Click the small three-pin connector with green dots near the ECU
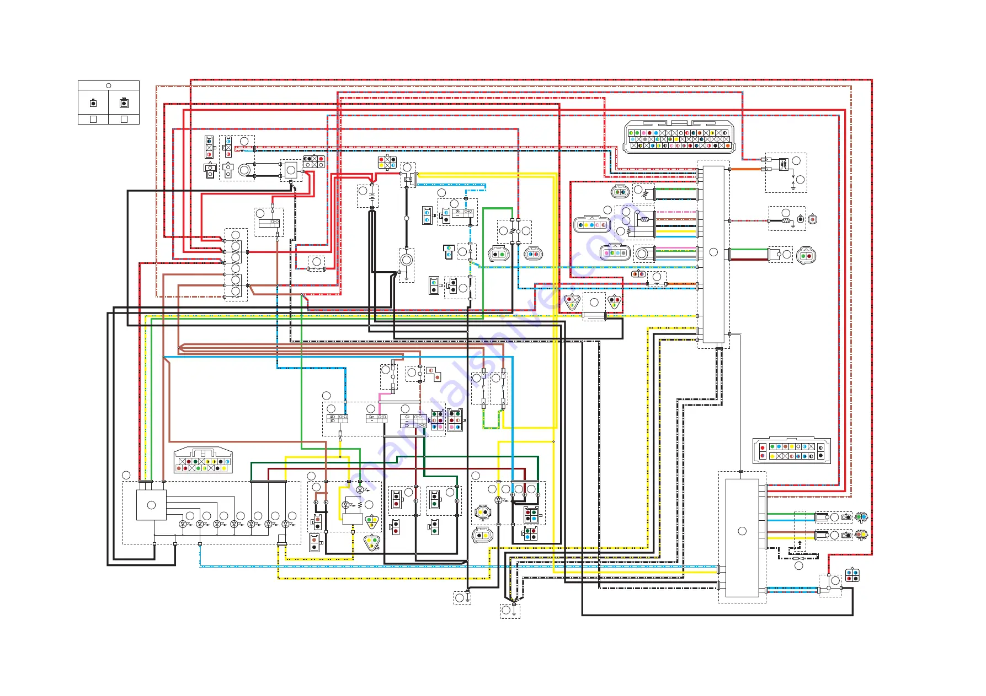The image size is (986, 696). click(x=620, y=192)
